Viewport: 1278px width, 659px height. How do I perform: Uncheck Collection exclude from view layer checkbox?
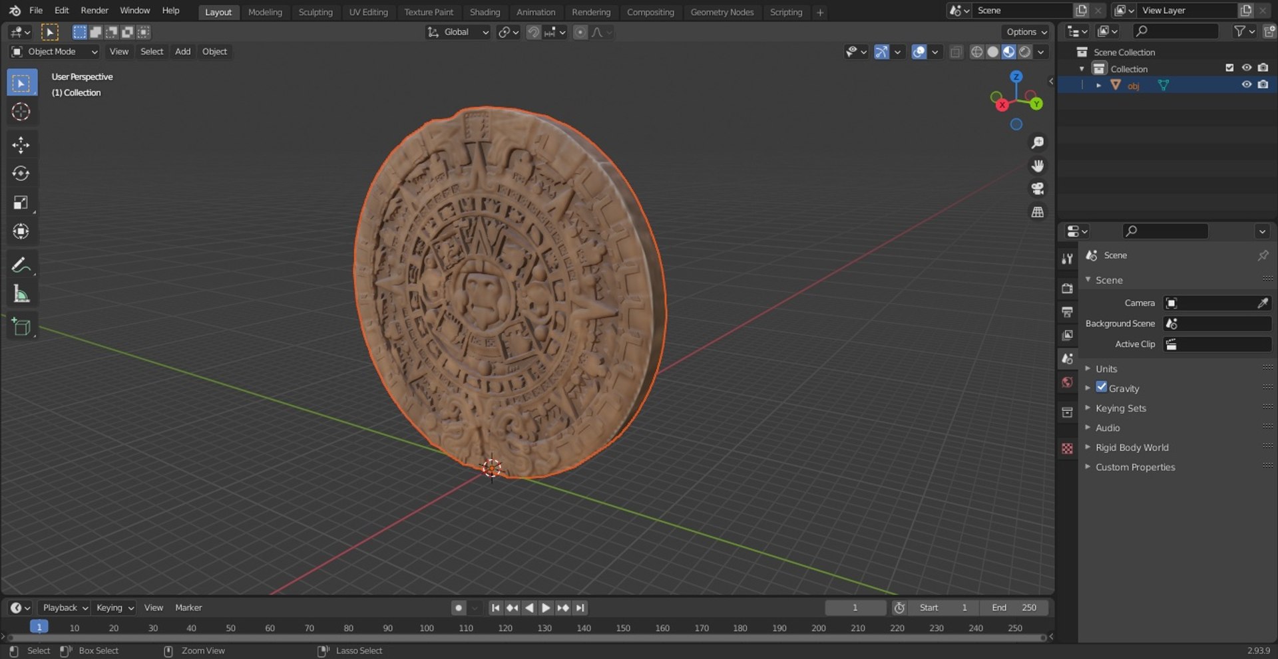coord(1229,68)
